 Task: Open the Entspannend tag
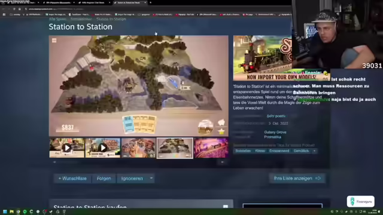279,151
